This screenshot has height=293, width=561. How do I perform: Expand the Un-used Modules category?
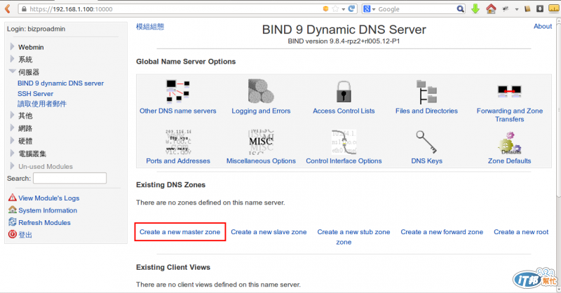coord(12,166)
